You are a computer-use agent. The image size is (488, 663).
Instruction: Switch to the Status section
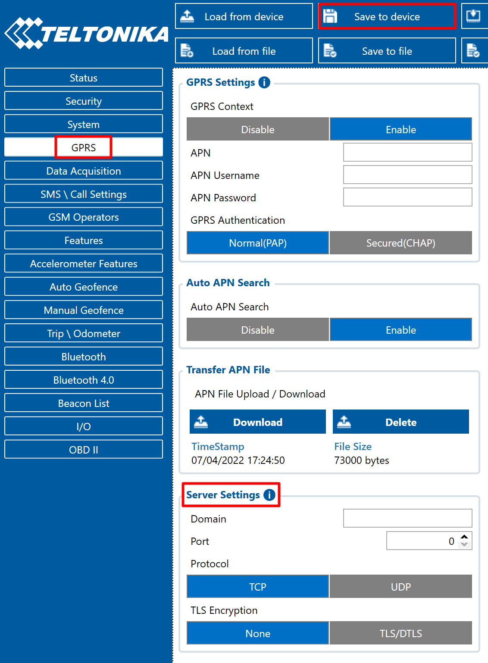point(83,78)
